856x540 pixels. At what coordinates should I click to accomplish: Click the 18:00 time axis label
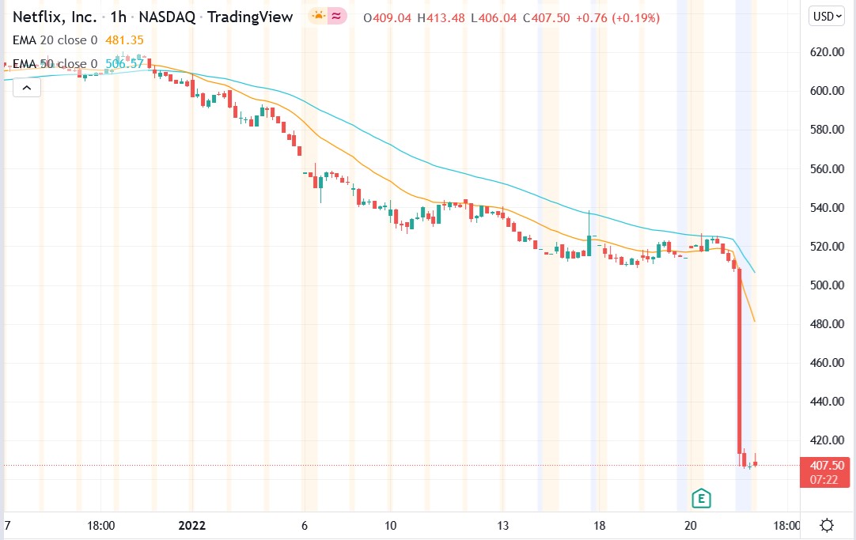tap(101, 525)
